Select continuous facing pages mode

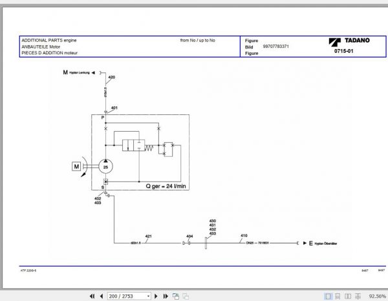358,296
